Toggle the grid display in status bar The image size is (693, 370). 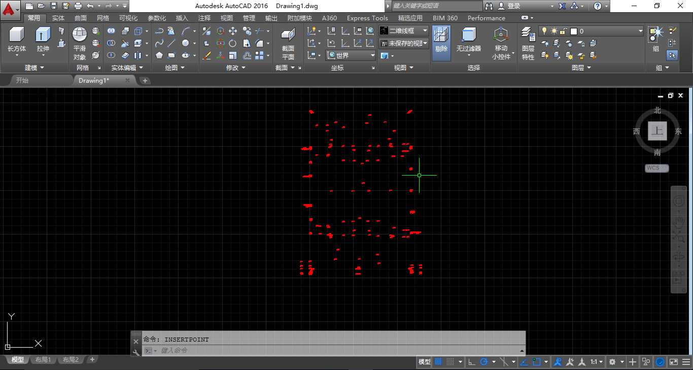438,362
